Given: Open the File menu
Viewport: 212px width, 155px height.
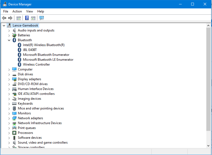Looking at the screenshot, I should [6, 11].
